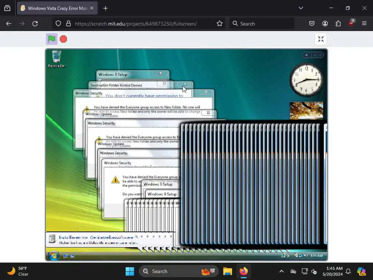
Task: Open Firefox View tab list icon
Action: 7,8
